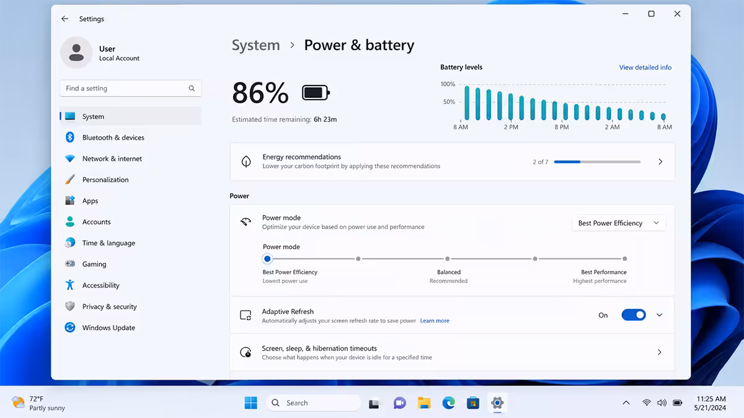
Task: Show hidden icons tray chevron
Action: [626, 403]
